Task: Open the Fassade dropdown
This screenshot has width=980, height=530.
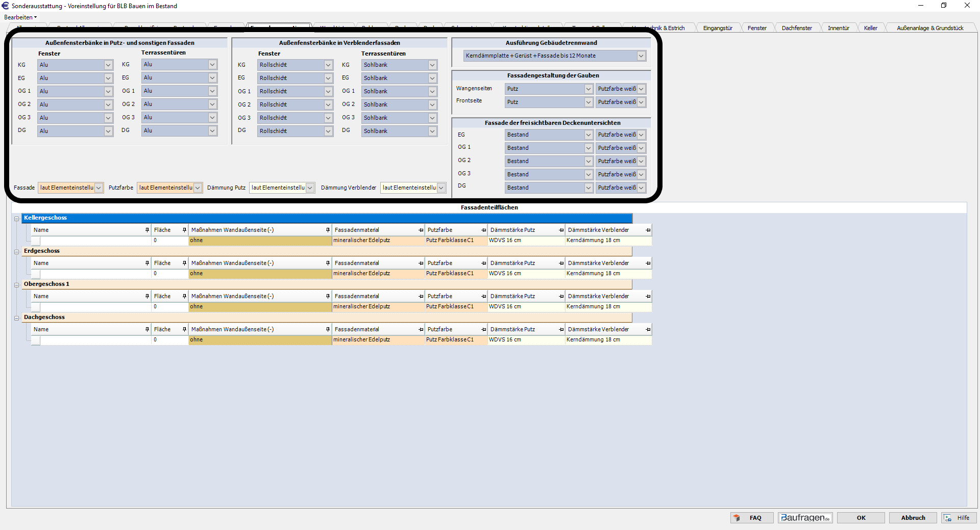Action: click(x=99, y=188)
